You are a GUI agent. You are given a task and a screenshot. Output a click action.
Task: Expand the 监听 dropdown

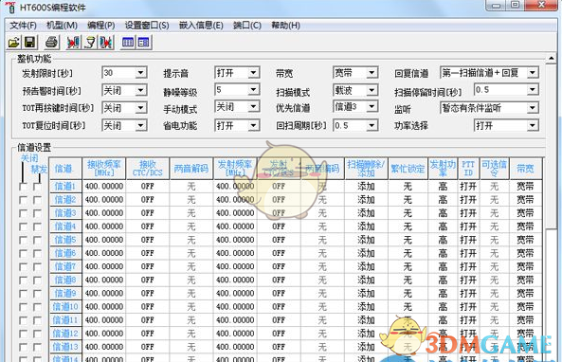click(533, 107)
